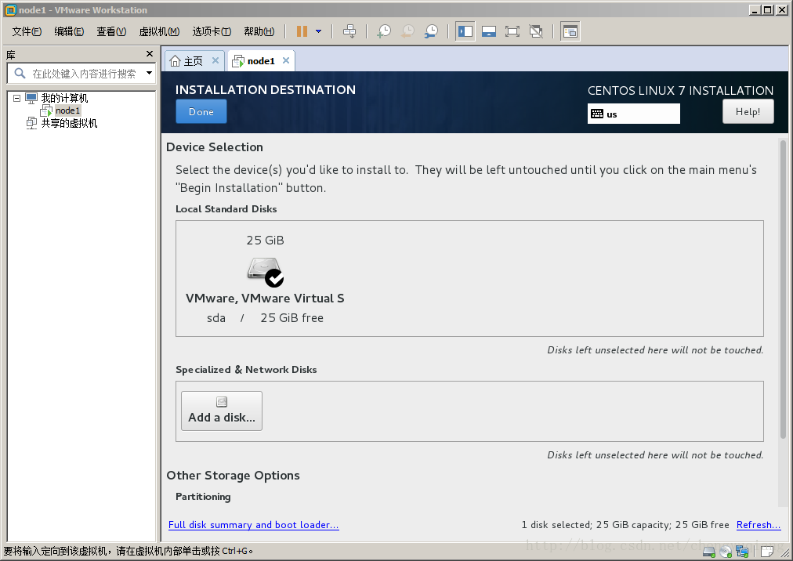
Task: Click the 'Partitioning' heading
Action: click(x=203, y=496)
